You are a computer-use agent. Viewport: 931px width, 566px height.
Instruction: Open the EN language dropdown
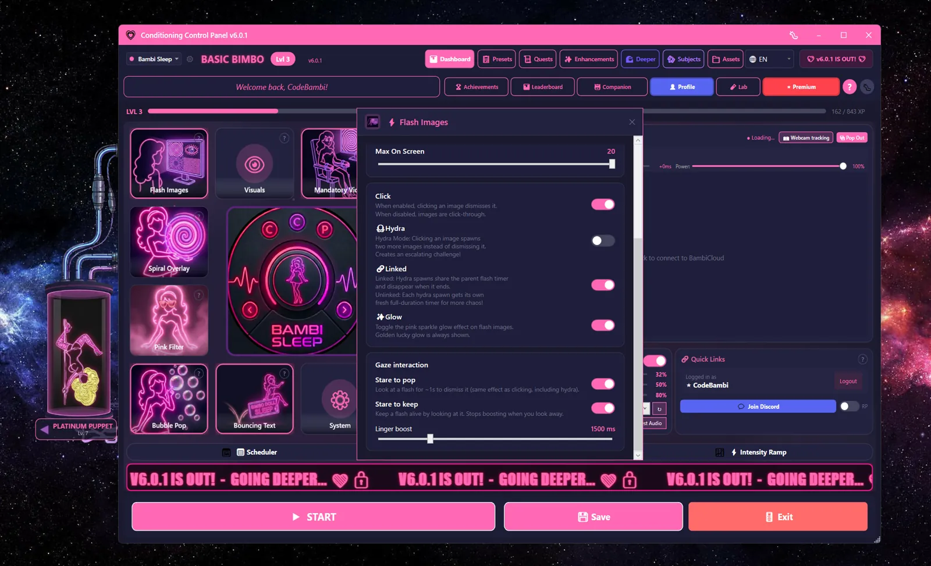(770, 59)
